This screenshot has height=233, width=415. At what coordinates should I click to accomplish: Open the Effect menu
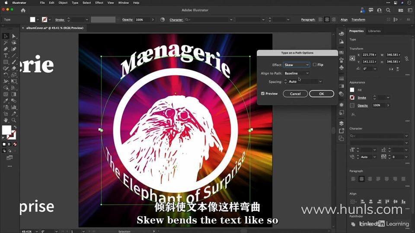click(x=99, y=3)
